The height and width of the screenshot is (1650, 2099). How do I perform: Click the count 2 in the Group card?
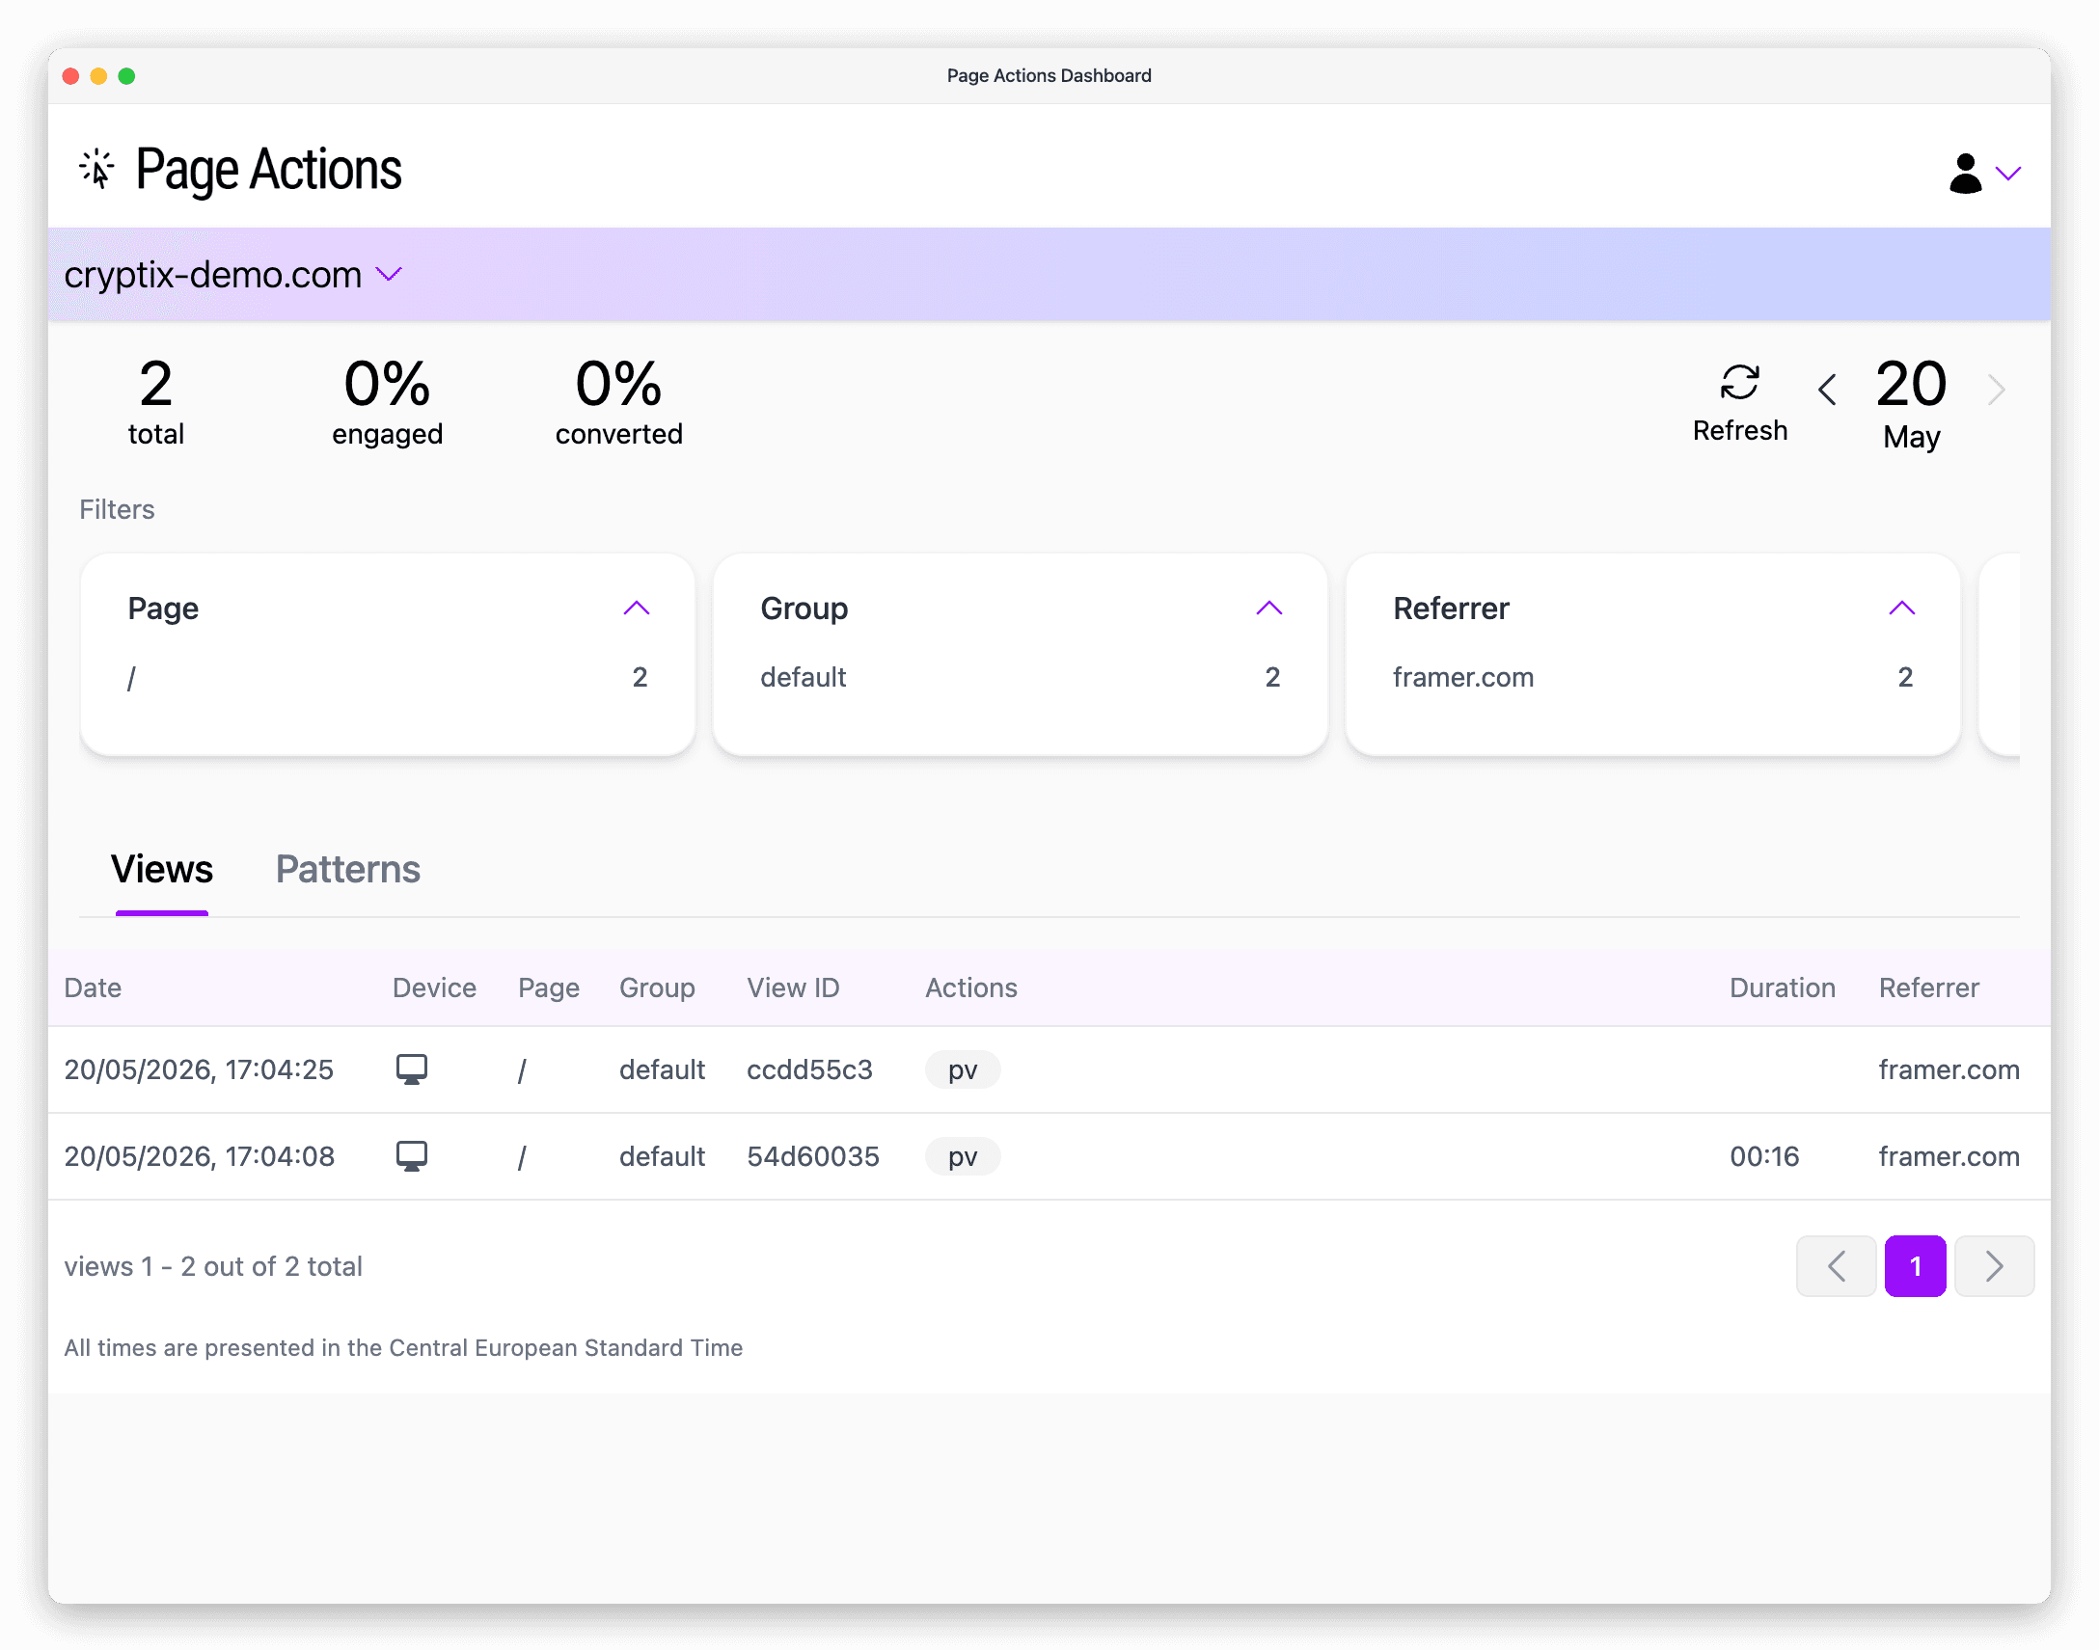1271,677
